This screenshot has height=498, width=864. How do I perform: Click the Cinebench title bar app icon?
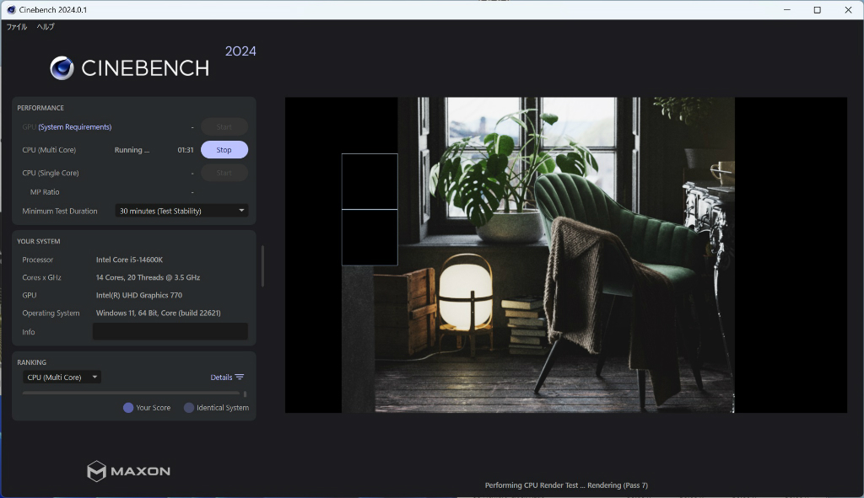click(11, 10)
